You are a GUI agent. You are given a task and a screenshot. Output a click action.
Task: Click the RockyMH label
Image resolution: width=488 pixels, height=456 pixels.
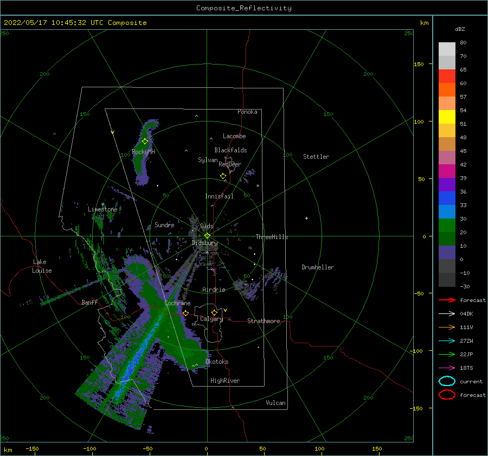pos(143,152)
